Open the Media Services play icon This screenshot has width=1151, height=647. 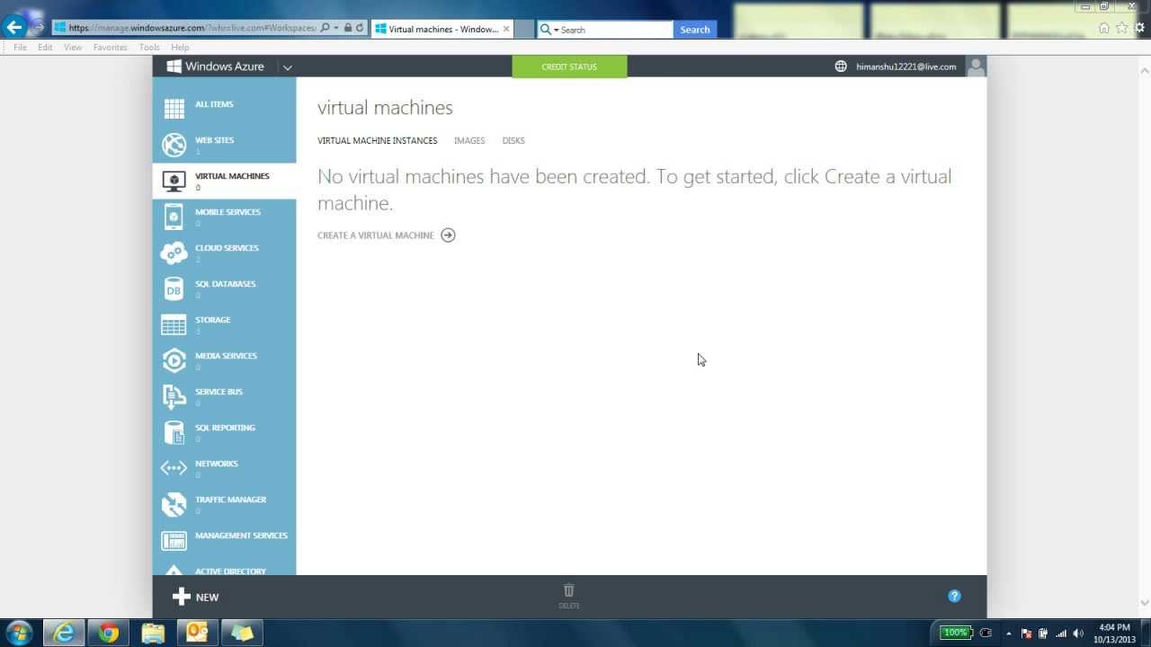174,360
